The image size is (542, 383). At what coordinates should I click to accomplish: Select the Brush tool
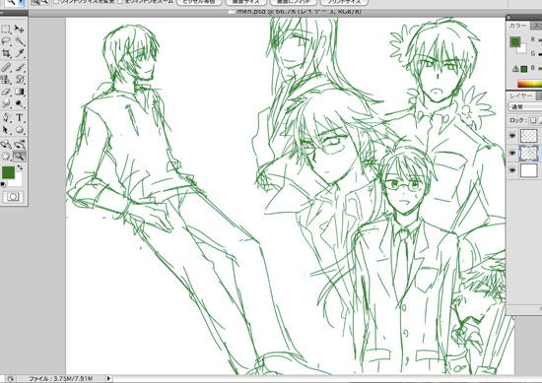coord(20,67)
